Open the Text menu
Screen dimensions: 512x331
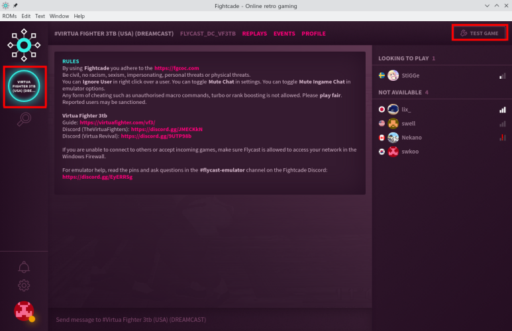(40, 16)
